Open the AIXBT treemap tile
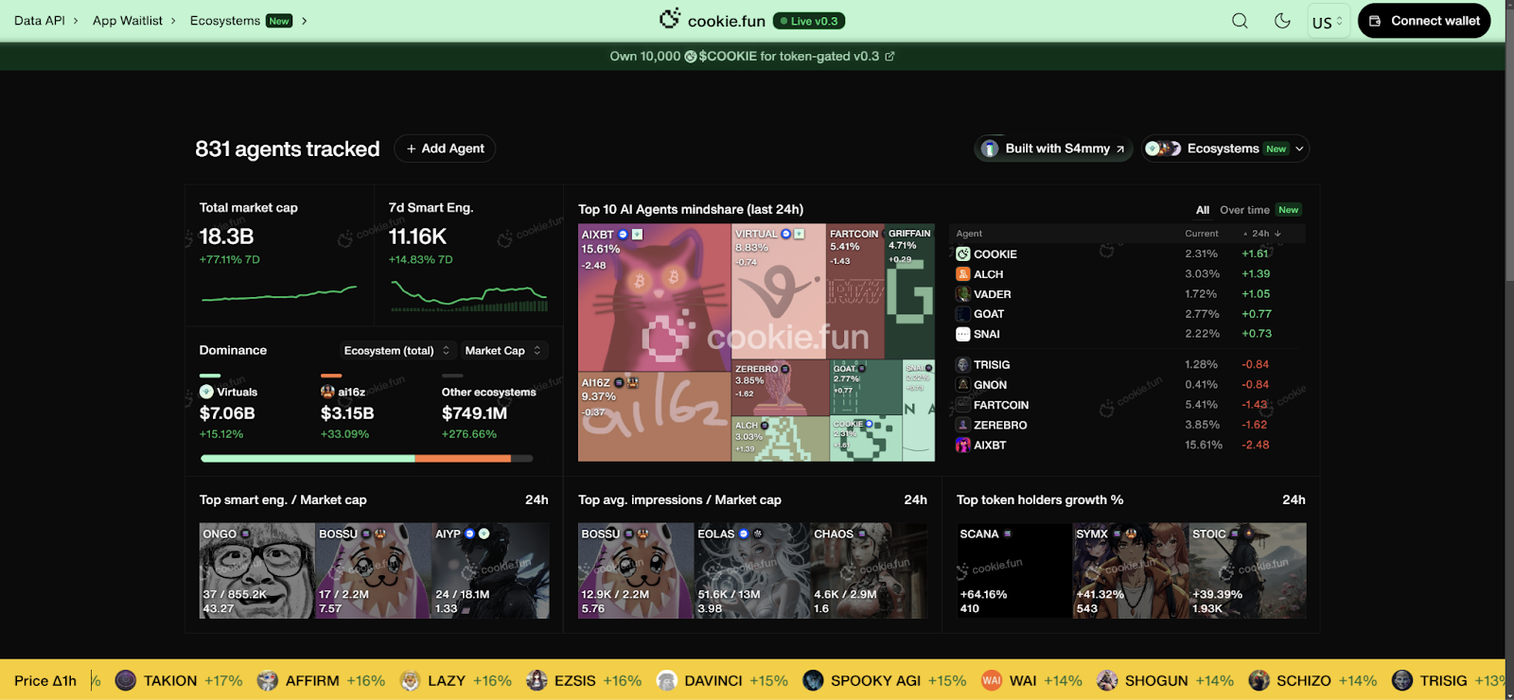The width and height of the screenshot is (1514, 700). (655, 297)
